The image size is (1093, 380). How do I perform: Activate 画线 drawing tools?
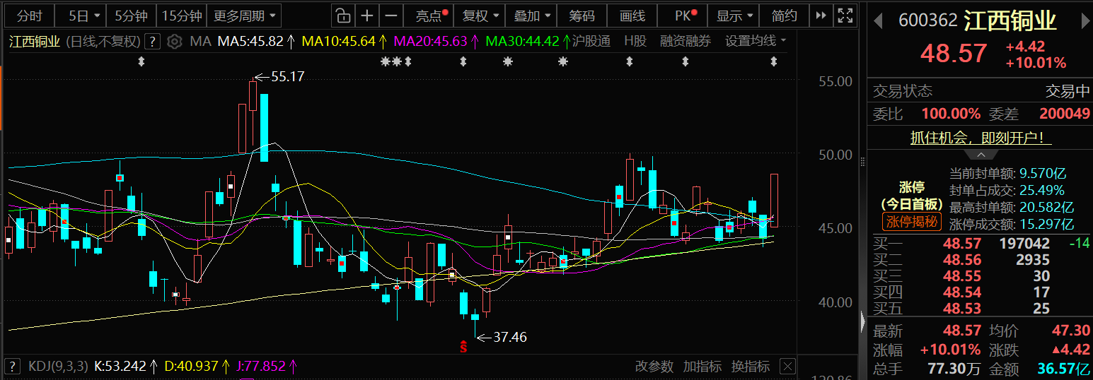[x=632, y=16]
